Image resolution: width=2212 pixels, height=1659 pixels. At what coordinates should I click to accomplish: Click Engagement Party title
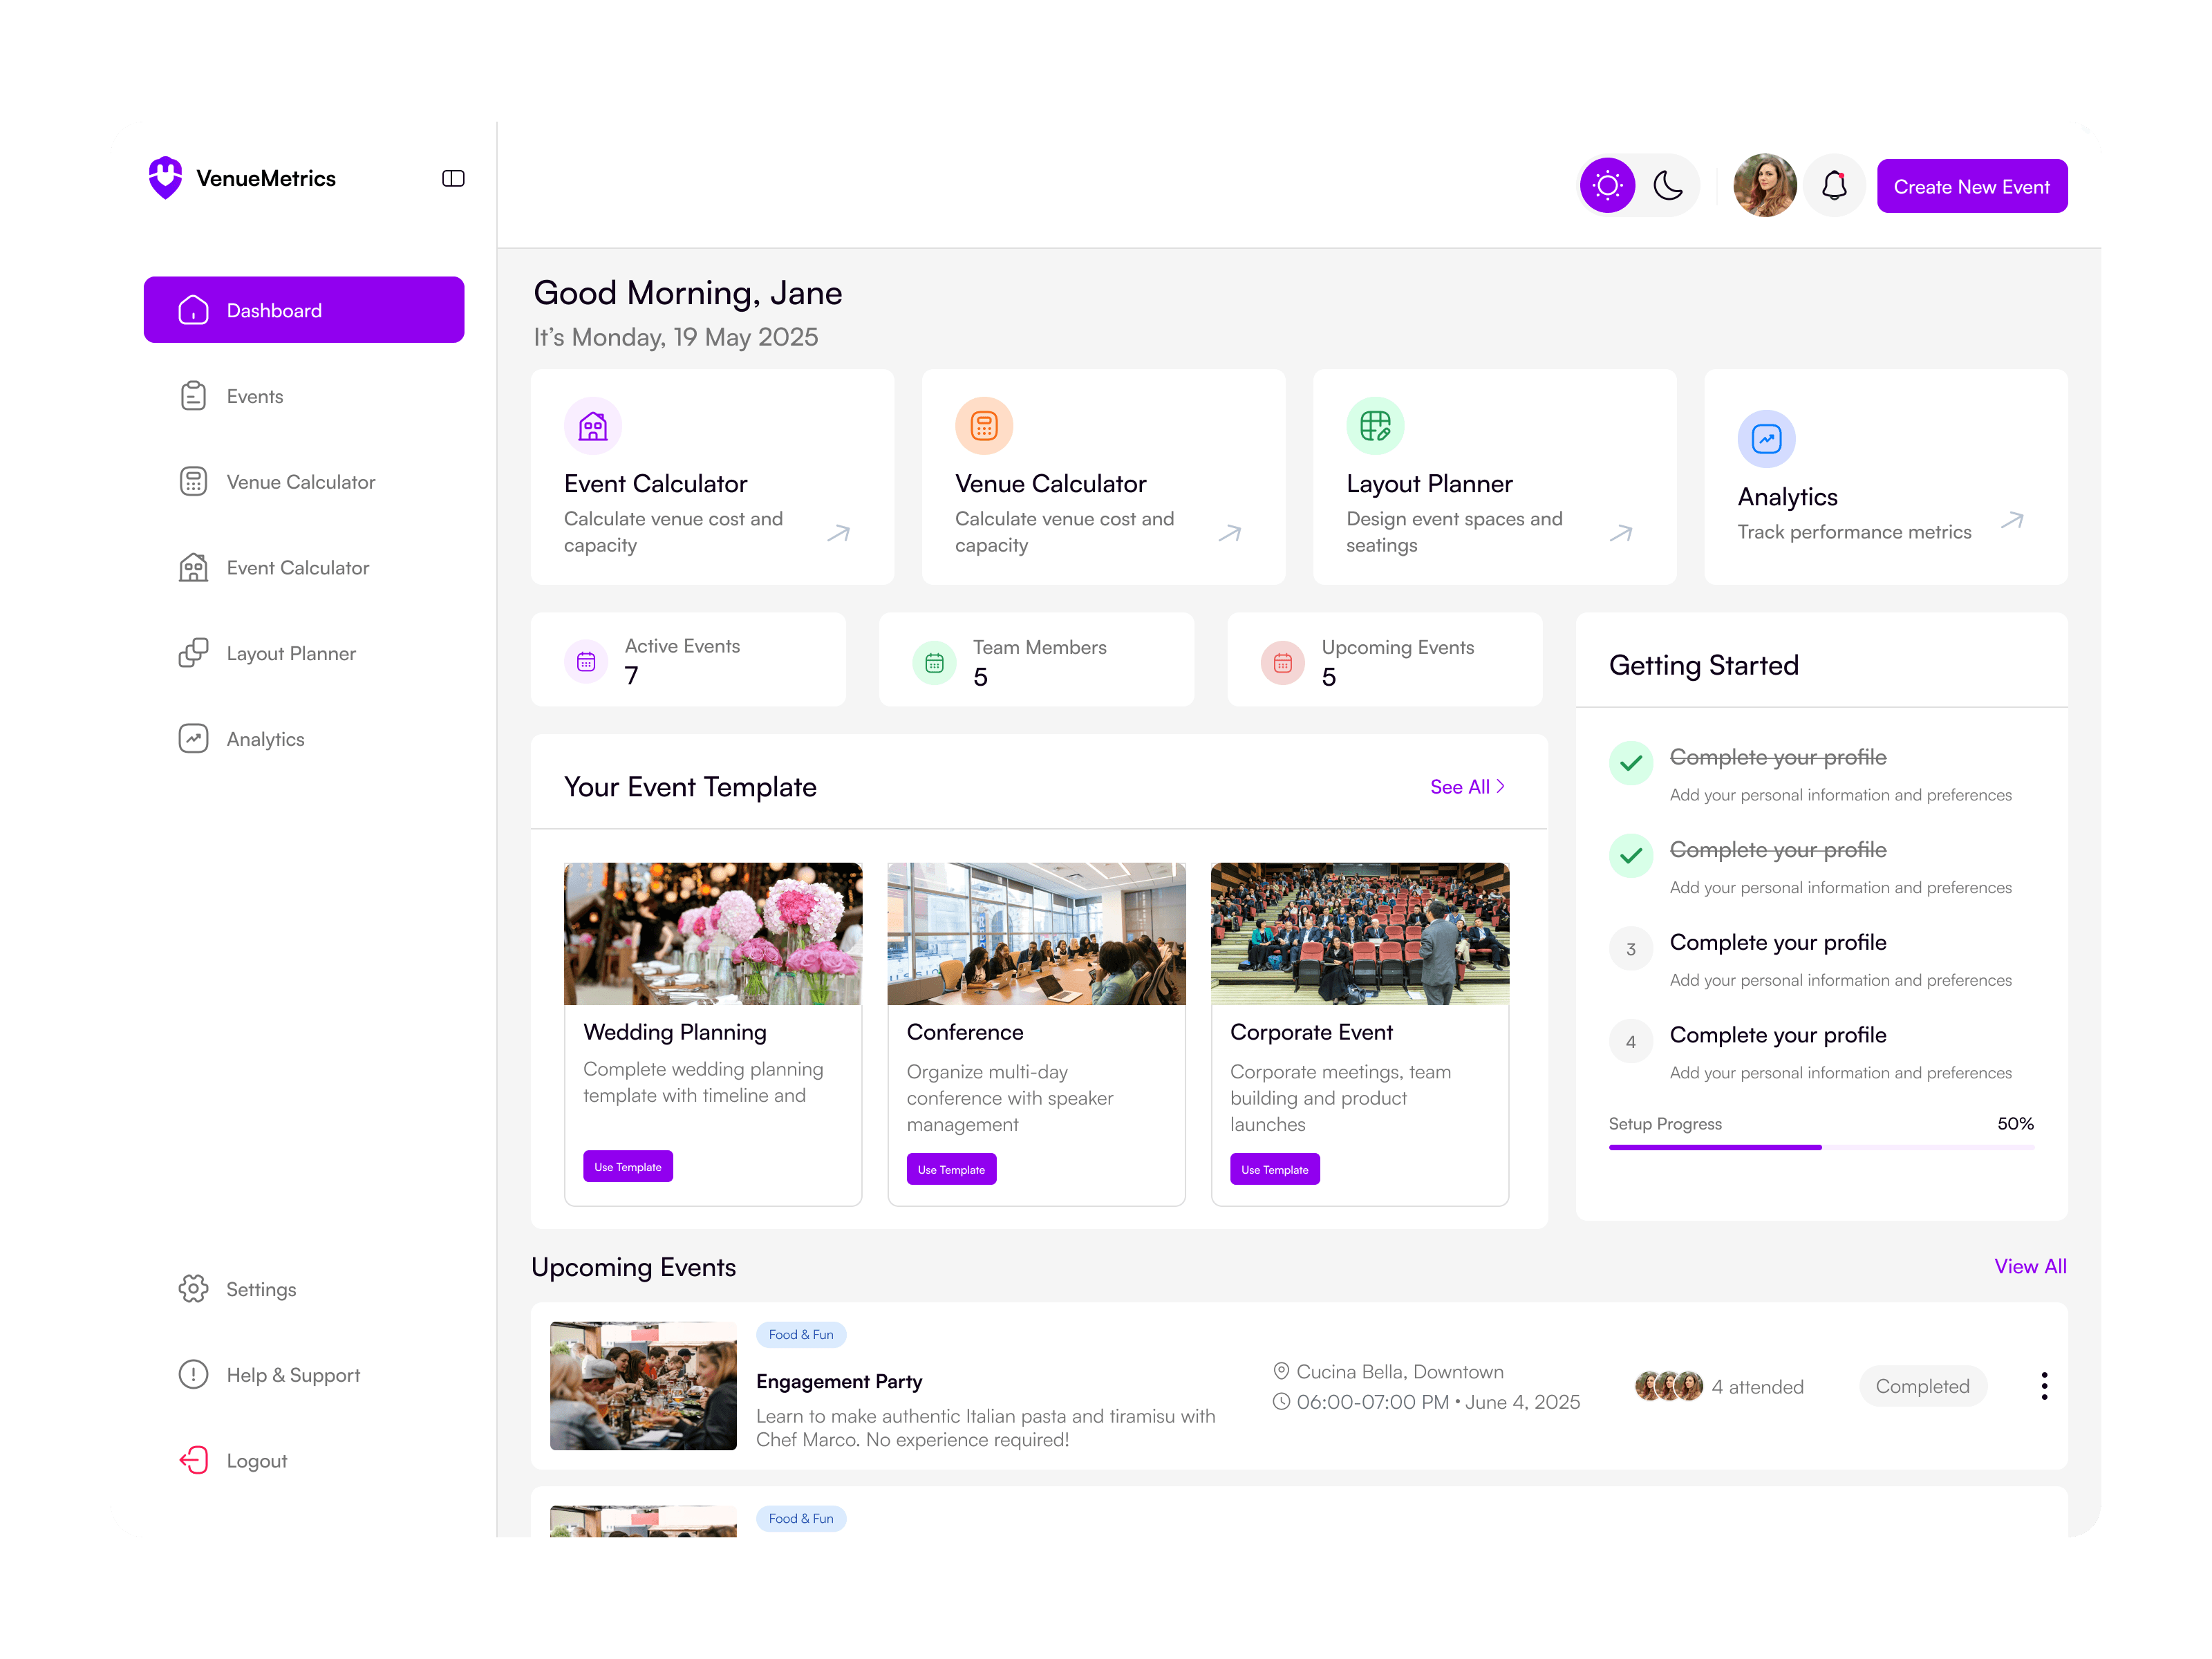(x=839, y=1381)
